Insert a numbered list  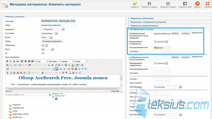pos(20,65)
